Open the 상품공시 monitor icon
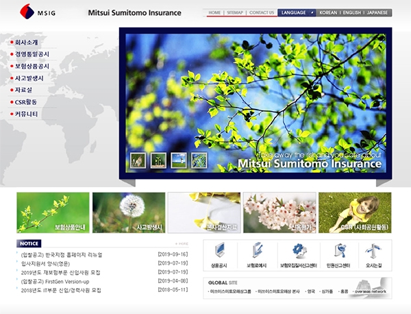 [219, 250]
